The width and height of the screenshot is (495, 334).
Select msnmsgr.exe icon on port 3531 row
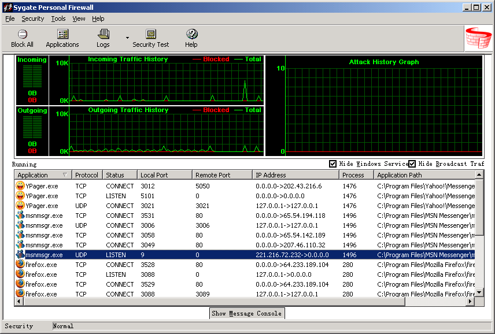(20, 216)
